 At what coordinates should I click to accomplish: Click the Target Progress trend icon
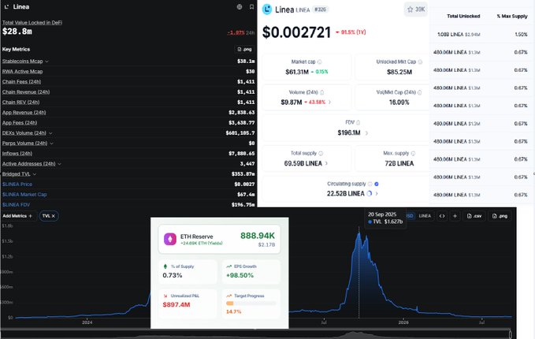229,296
